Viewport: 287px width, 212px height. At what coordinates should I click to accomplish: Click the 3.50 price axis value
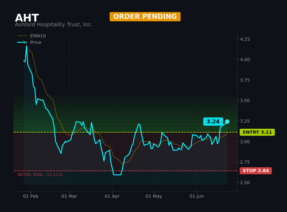click(245, 101)
